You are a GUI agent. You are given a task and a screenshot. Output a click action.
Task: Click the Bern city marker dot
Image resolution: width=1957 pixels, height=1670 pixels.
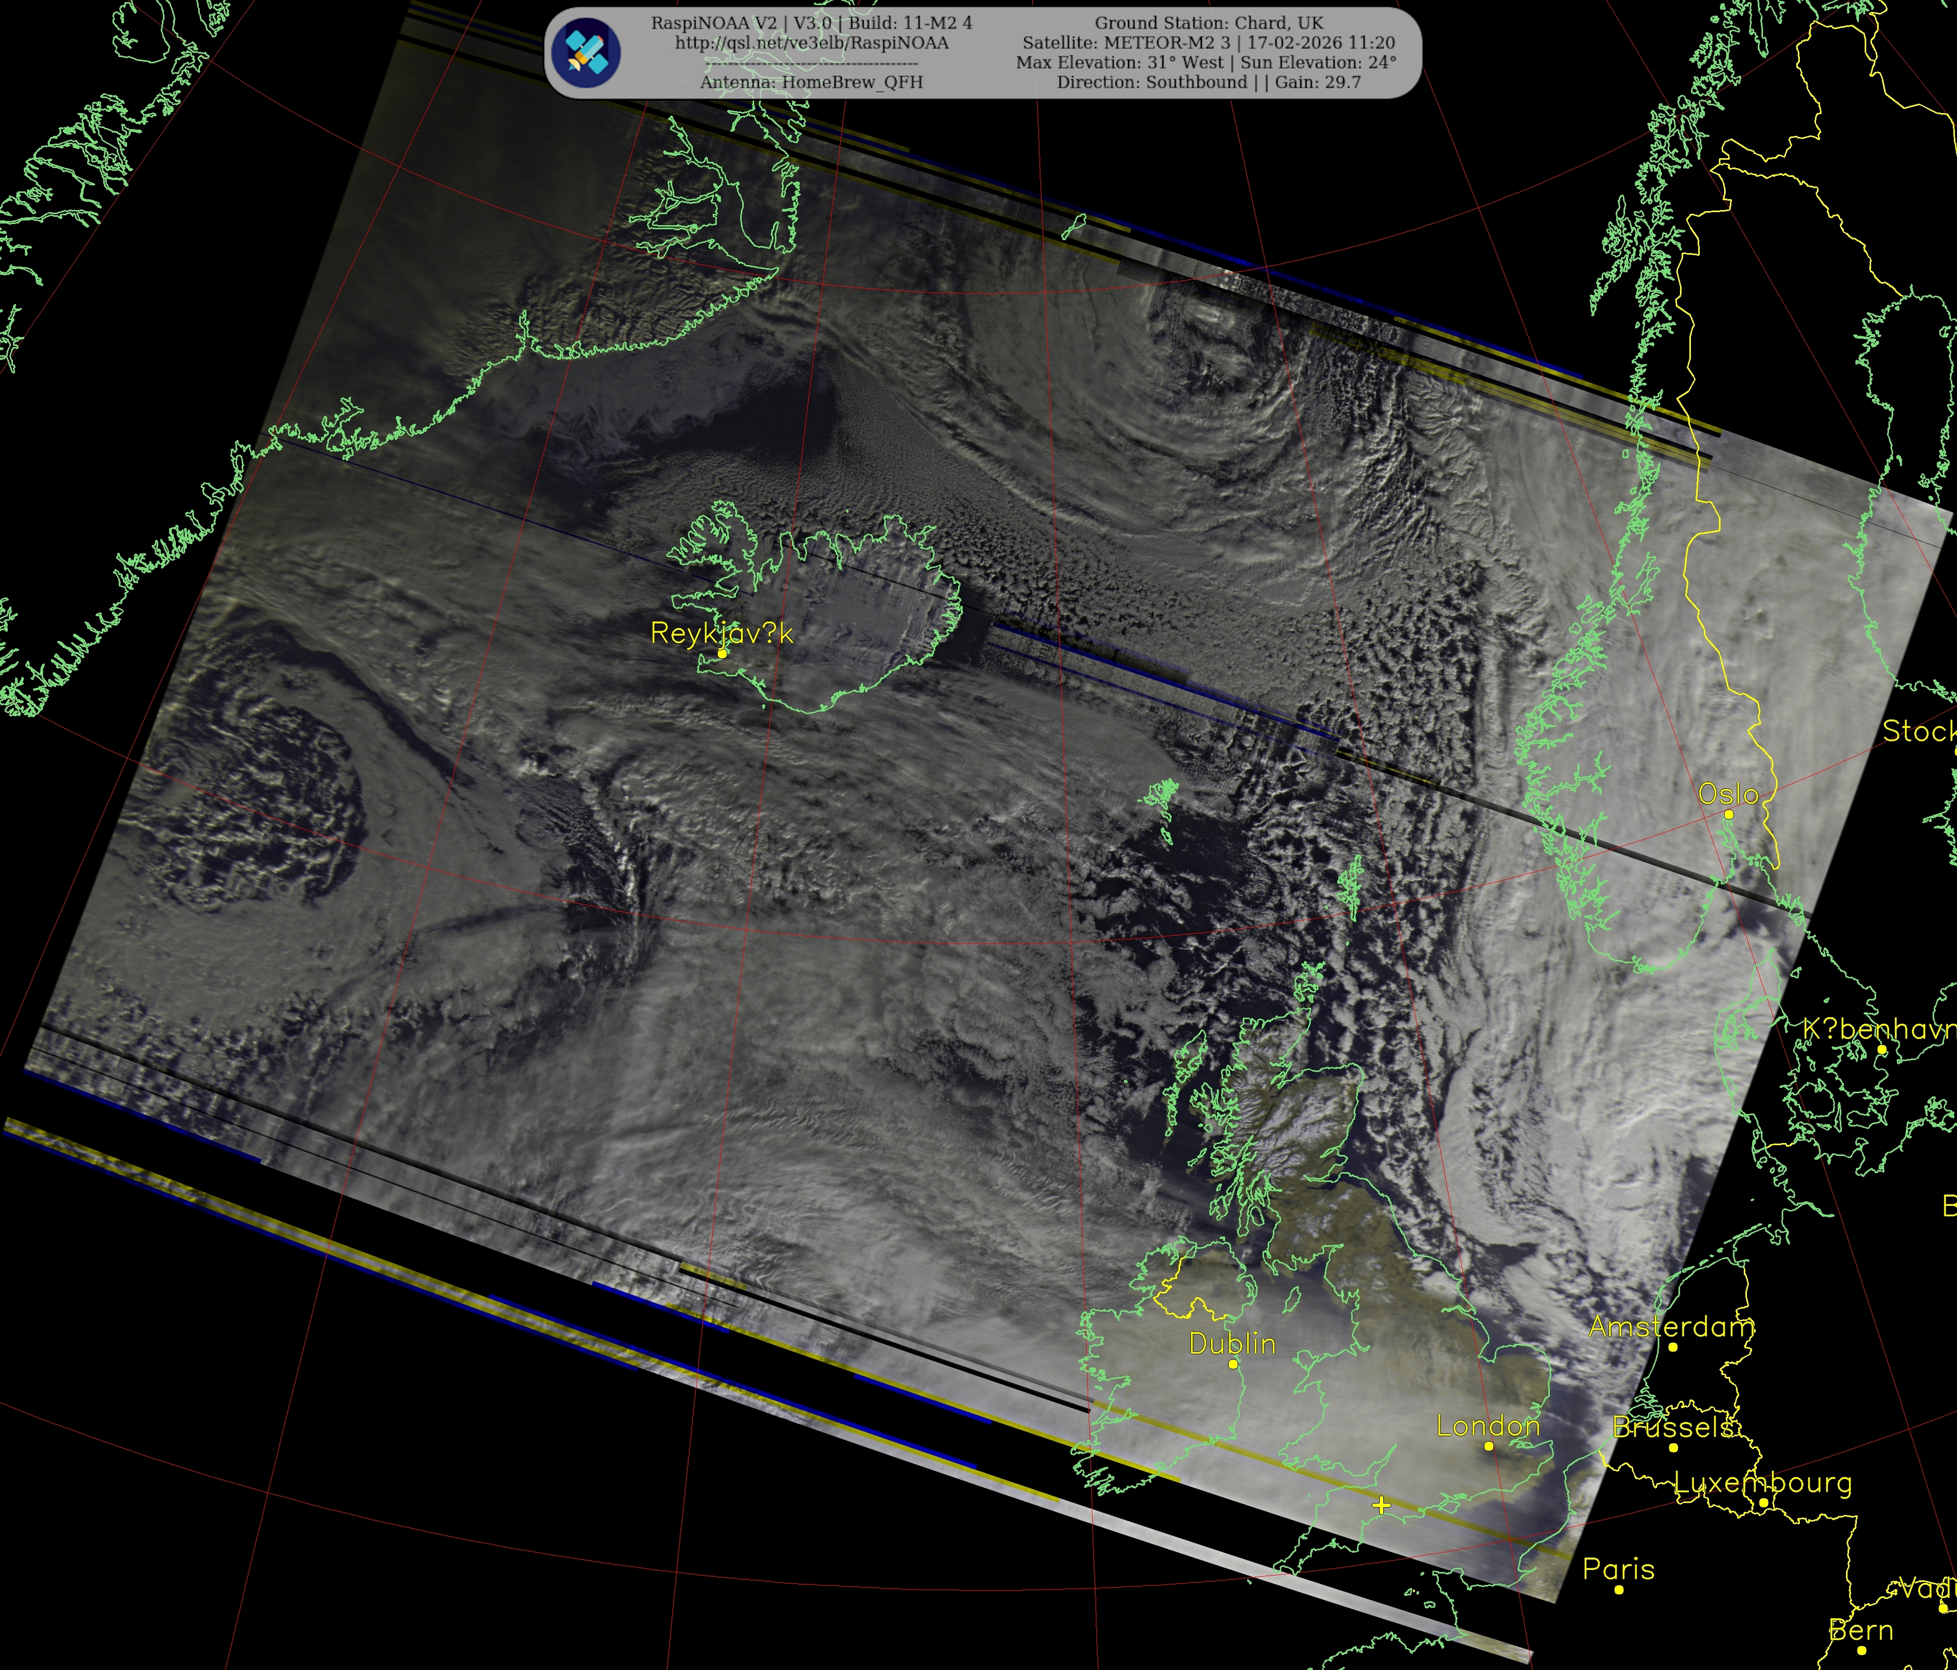click(1861, 1650)
